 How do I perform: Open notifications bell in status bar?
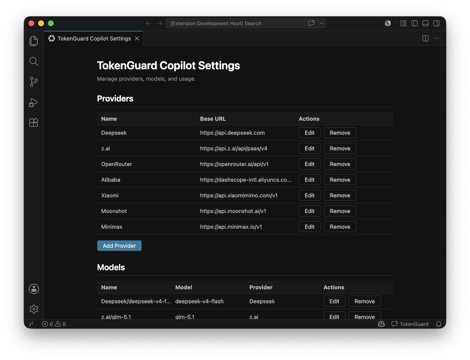(x=439, y=324)
